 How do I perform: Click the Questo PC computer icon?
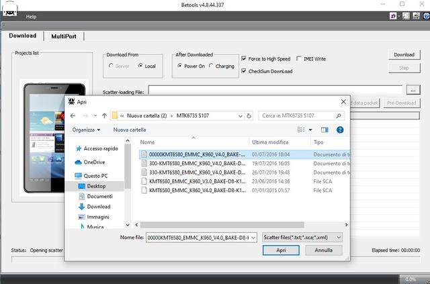pyautogui.click(x=78, y=176)
